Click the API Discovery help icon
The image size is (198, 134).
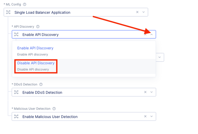[38, 26]
